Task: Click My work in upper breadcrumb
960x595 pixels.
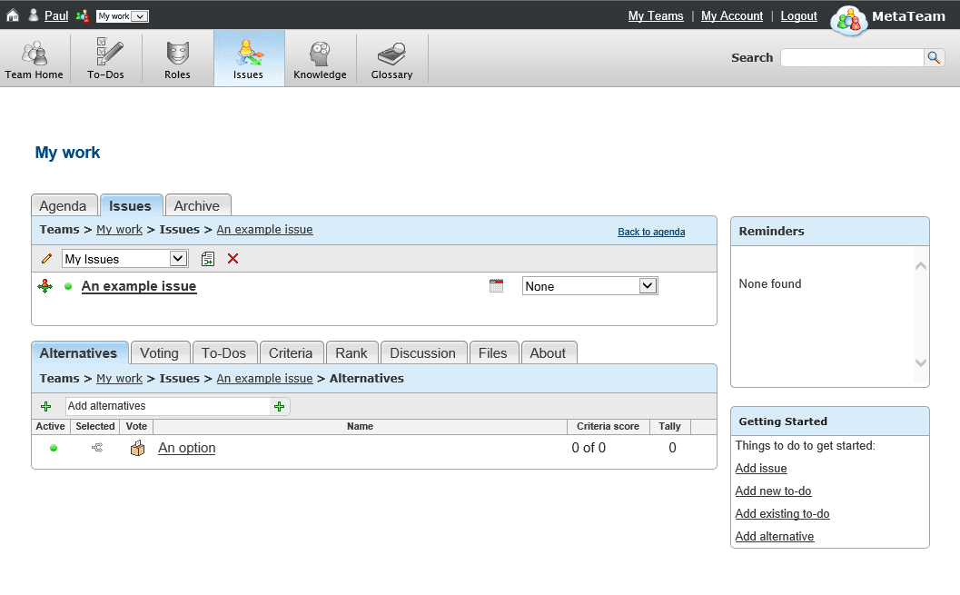Action: click(119, 230)
